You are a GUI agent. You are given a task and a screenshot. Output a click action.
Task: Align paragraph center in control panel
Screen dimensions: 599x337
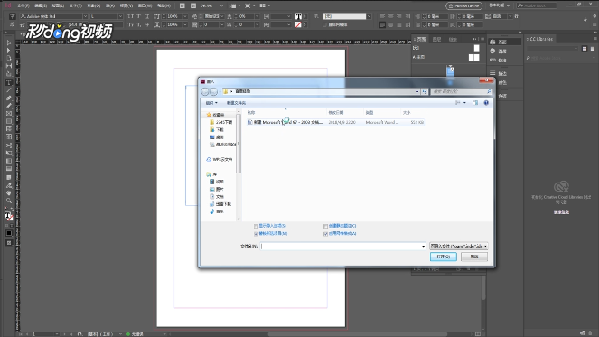(391, 16)
